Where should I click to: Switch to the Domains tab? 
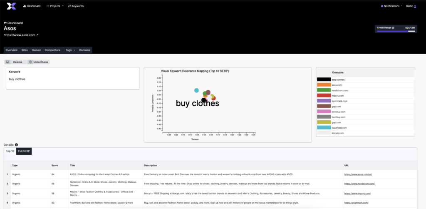point(85,50)
